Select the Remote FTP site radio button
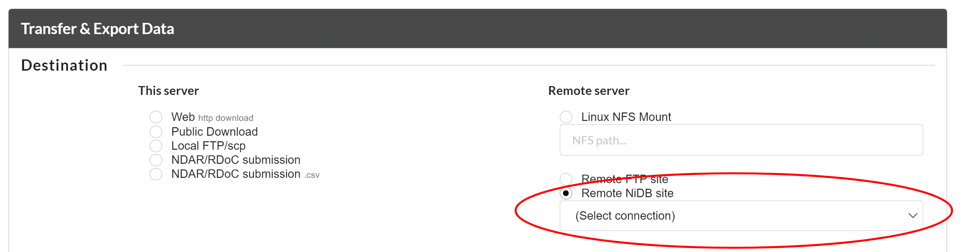The height and width of the screenshot is (252, 963). point(566,179)
